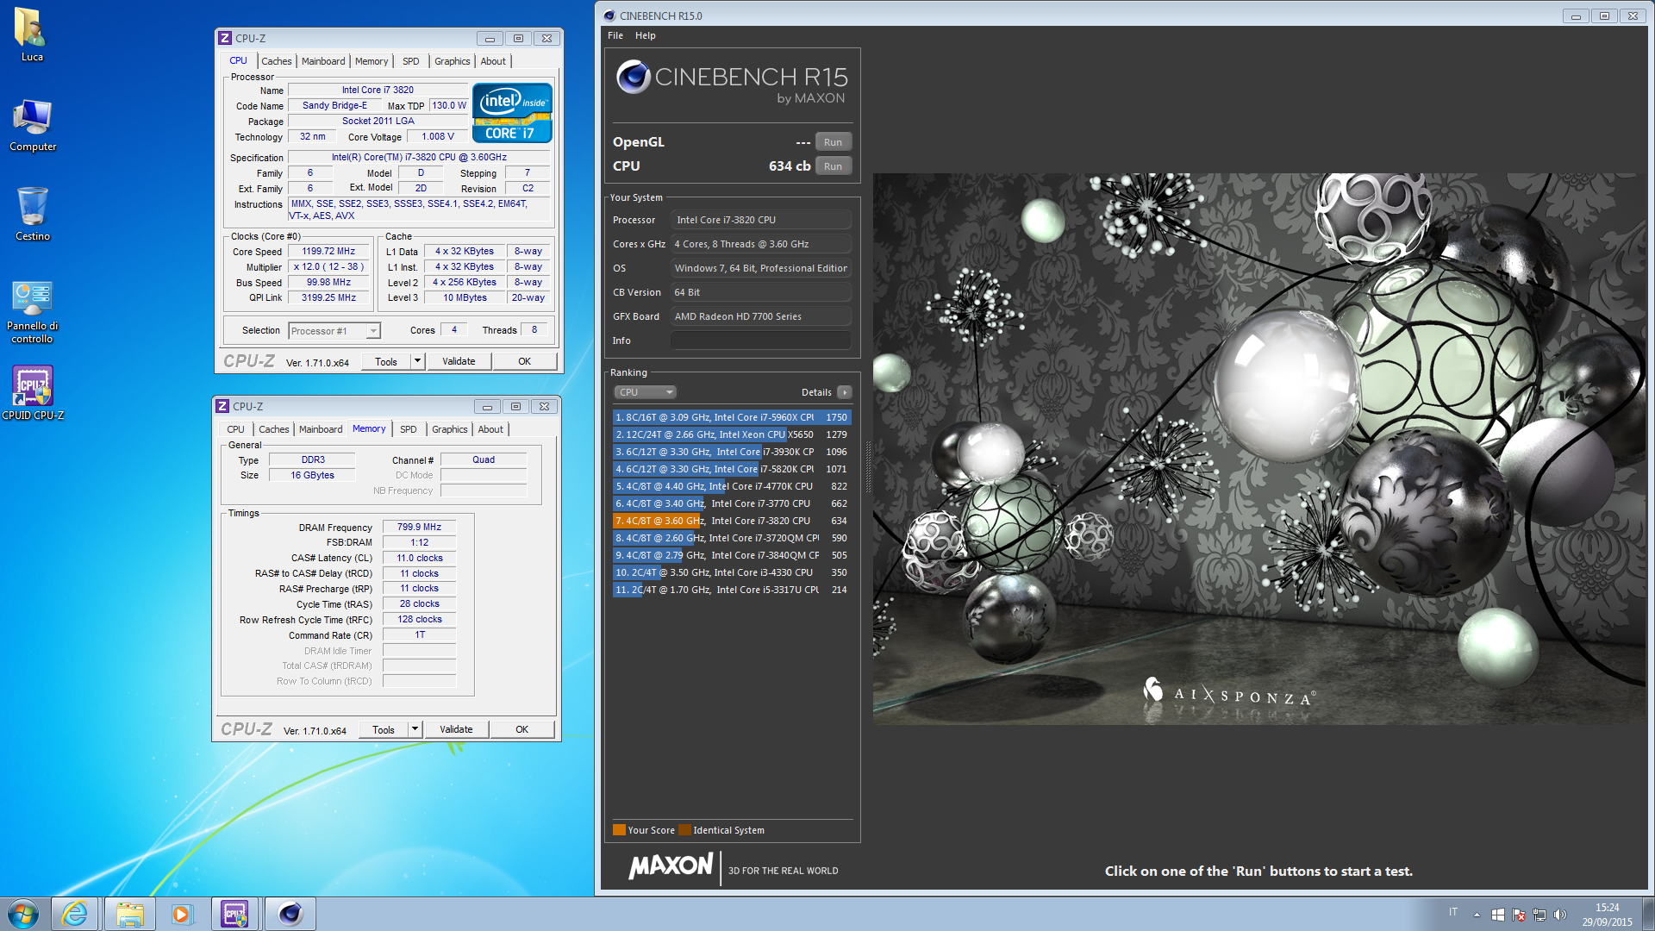Show hidden tray icons arrow
This screenshot has width=1655, height=931.
(x=1477, y=915)
